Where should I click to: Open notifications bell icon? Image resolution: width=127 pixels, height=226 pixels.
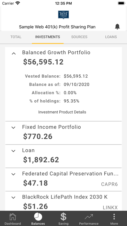(117, 27)
